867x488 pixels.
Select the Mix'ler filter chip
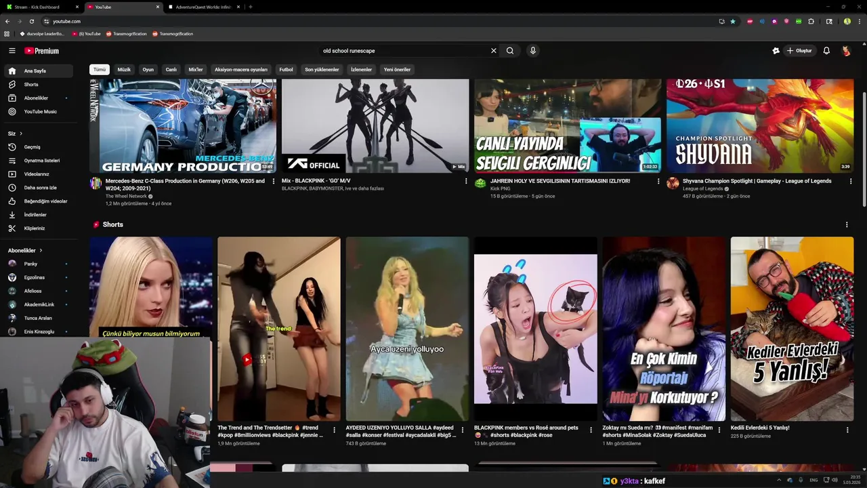pyautogui.click(x=196, y=69)
